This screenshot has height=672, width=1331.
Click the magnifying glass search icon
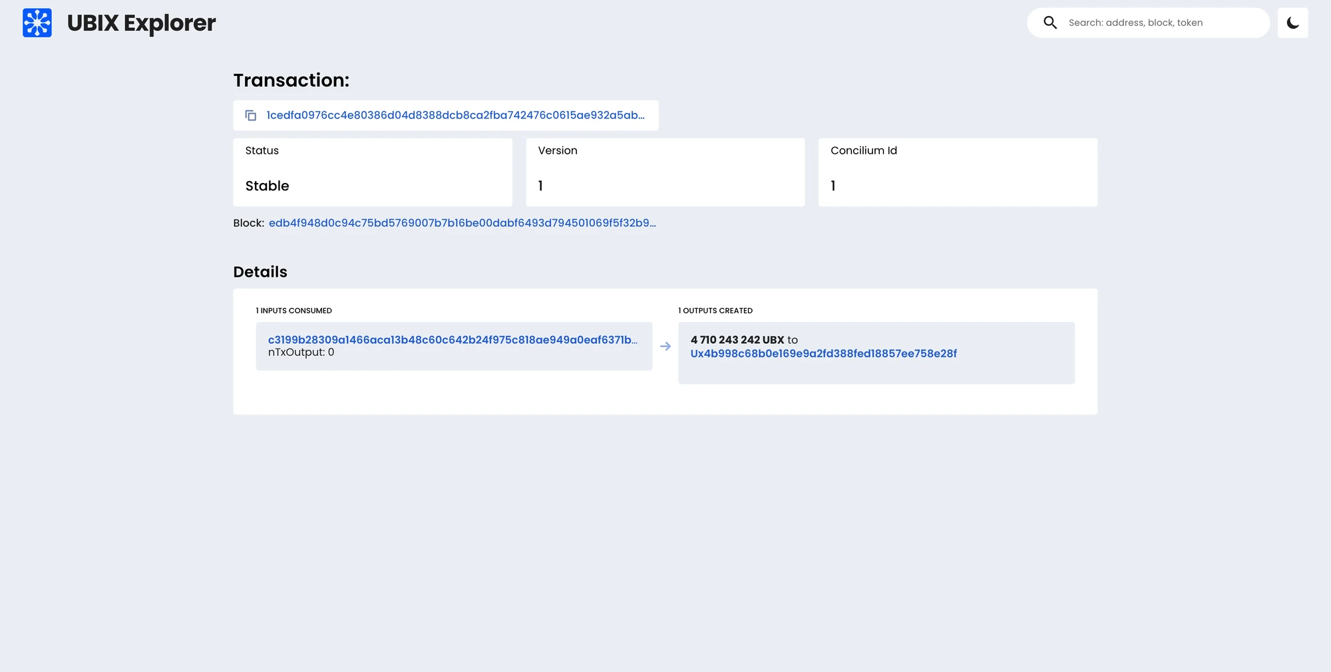(x=1050, y=23)
